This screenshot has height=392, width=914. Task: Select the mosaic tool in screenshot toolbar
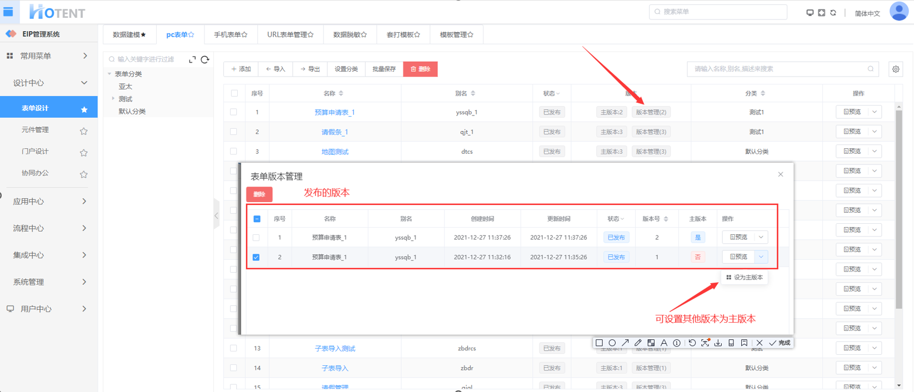point(651,343)
